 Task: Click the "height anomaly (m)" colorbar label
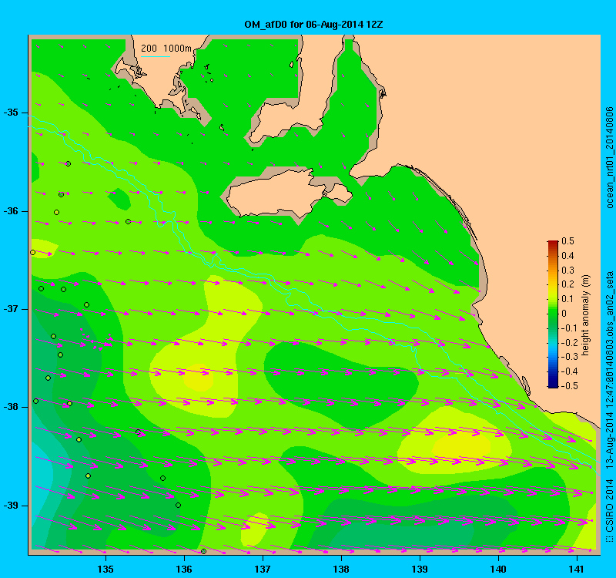pyautogui.click(x=585, y=315)
